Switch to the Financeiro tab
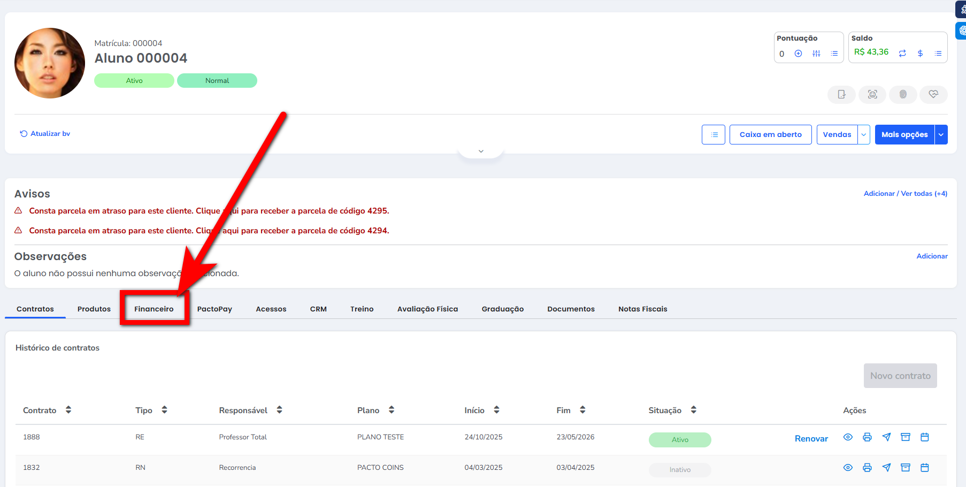This screenshot has width=966, height=487. [154, 309]
